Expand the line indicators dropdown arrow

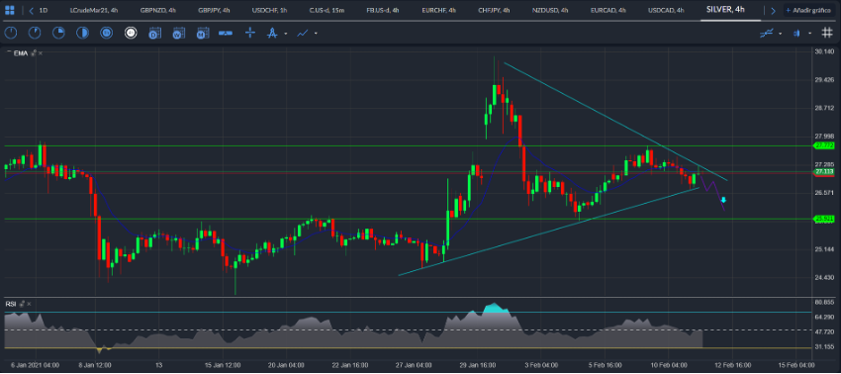click(x=316, y=34)
